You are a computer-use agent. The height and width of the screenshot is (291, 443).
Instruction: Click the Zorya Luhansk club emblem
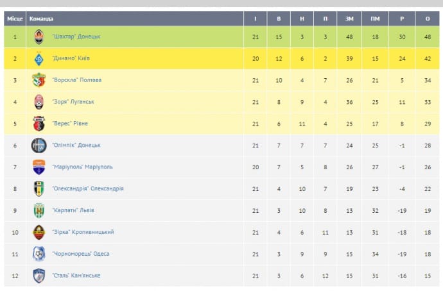[39, 102]
